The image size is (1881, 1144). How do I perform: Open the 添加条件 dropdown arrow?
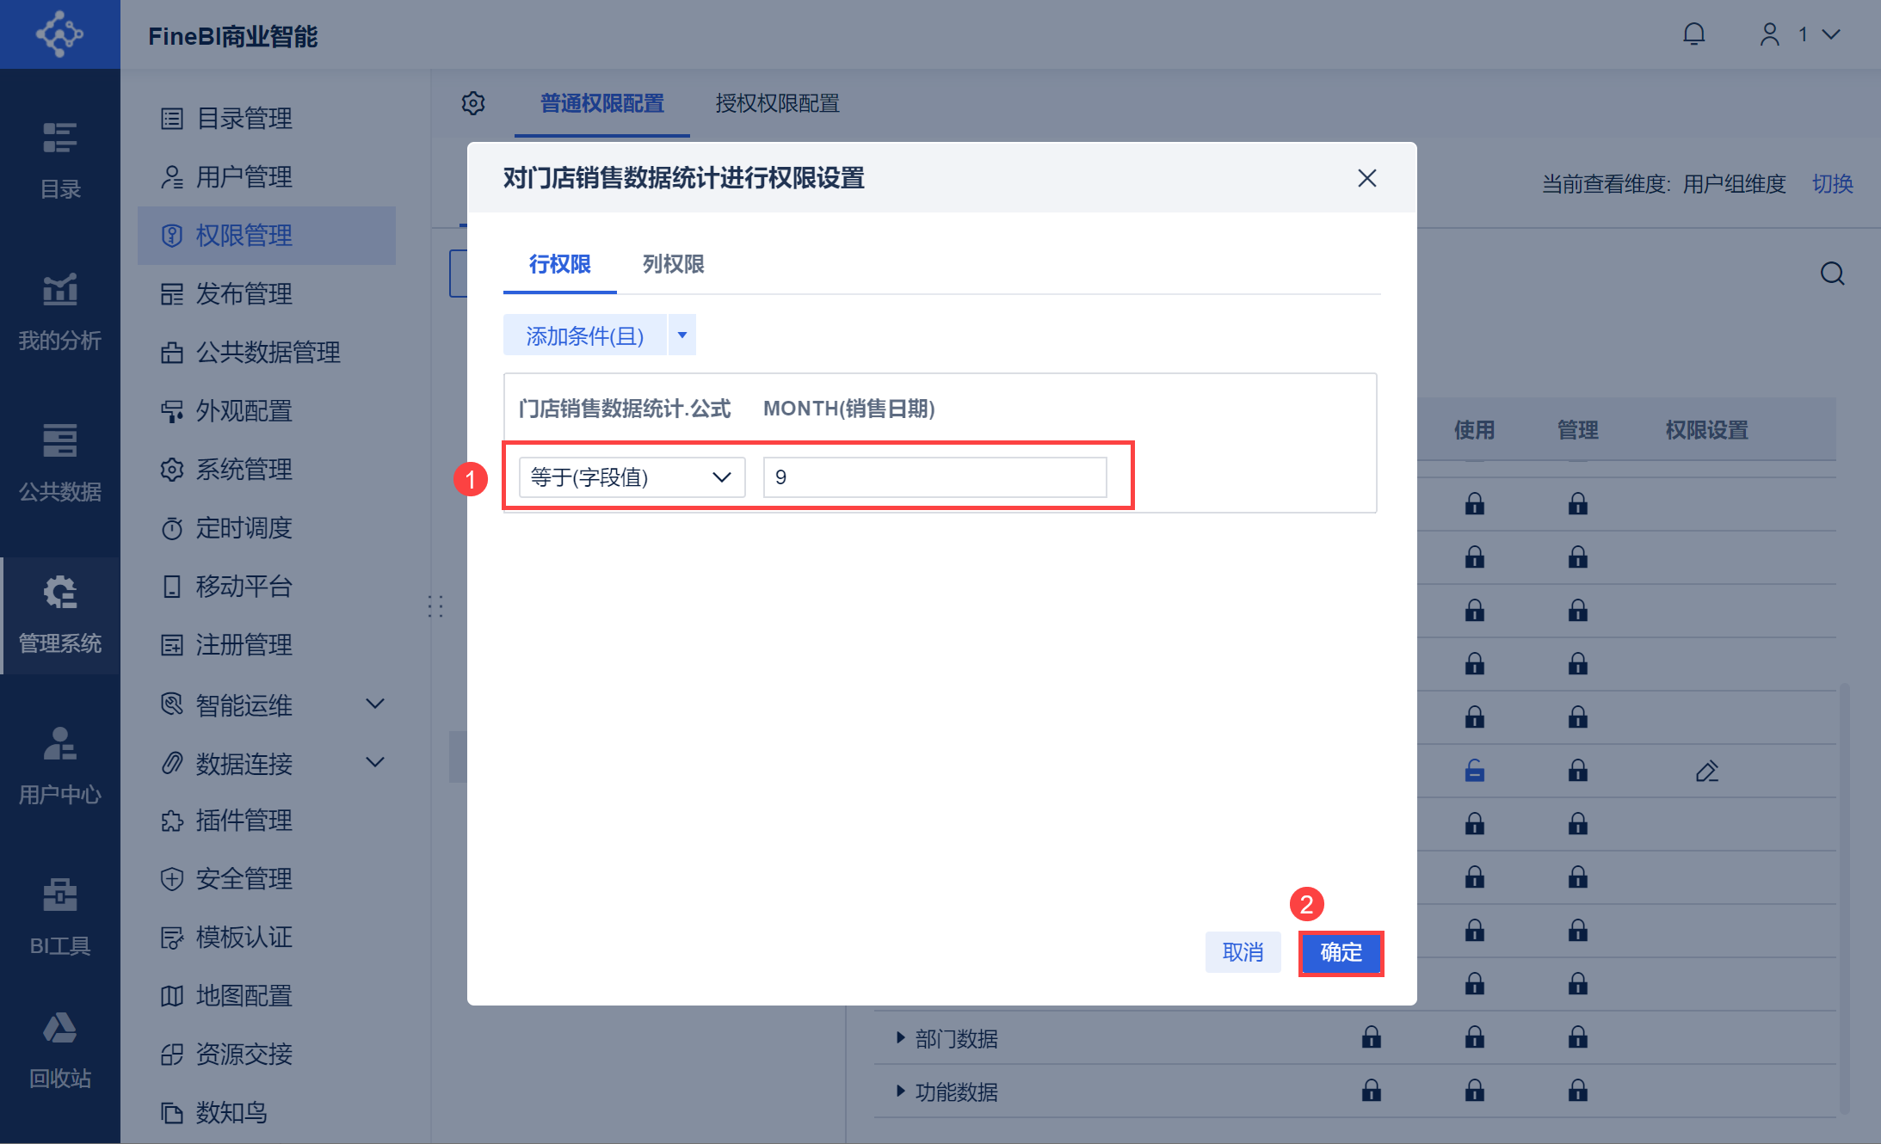(x=682, y=335)
